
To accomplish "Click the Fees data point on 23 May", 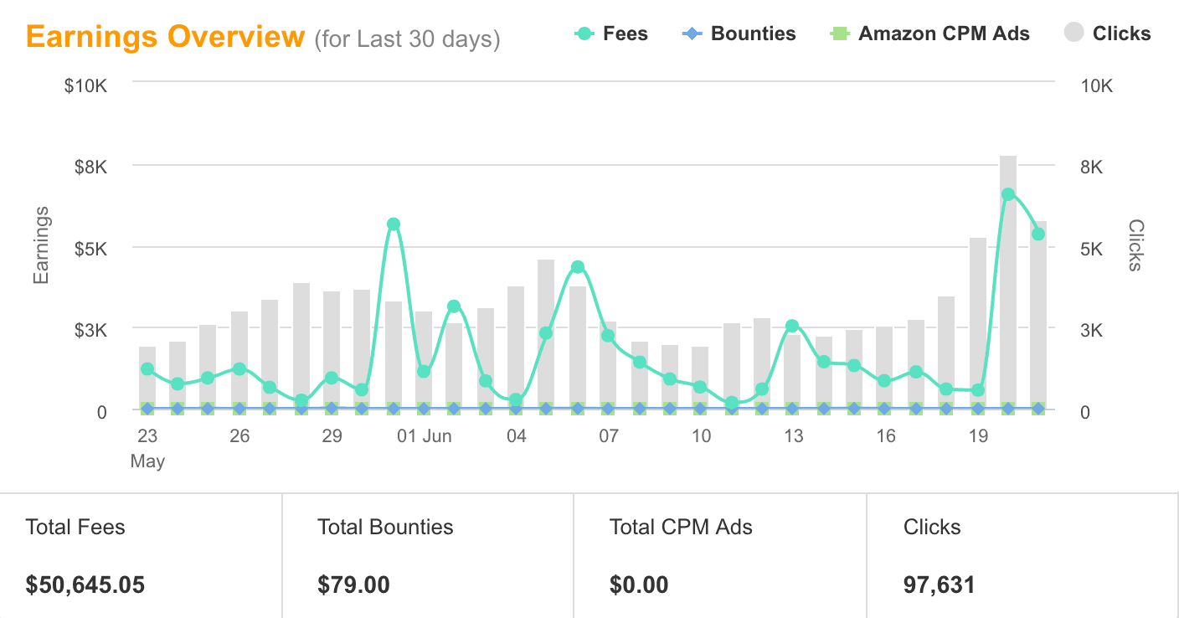I will pyautogui.click(x=147, y=369).
